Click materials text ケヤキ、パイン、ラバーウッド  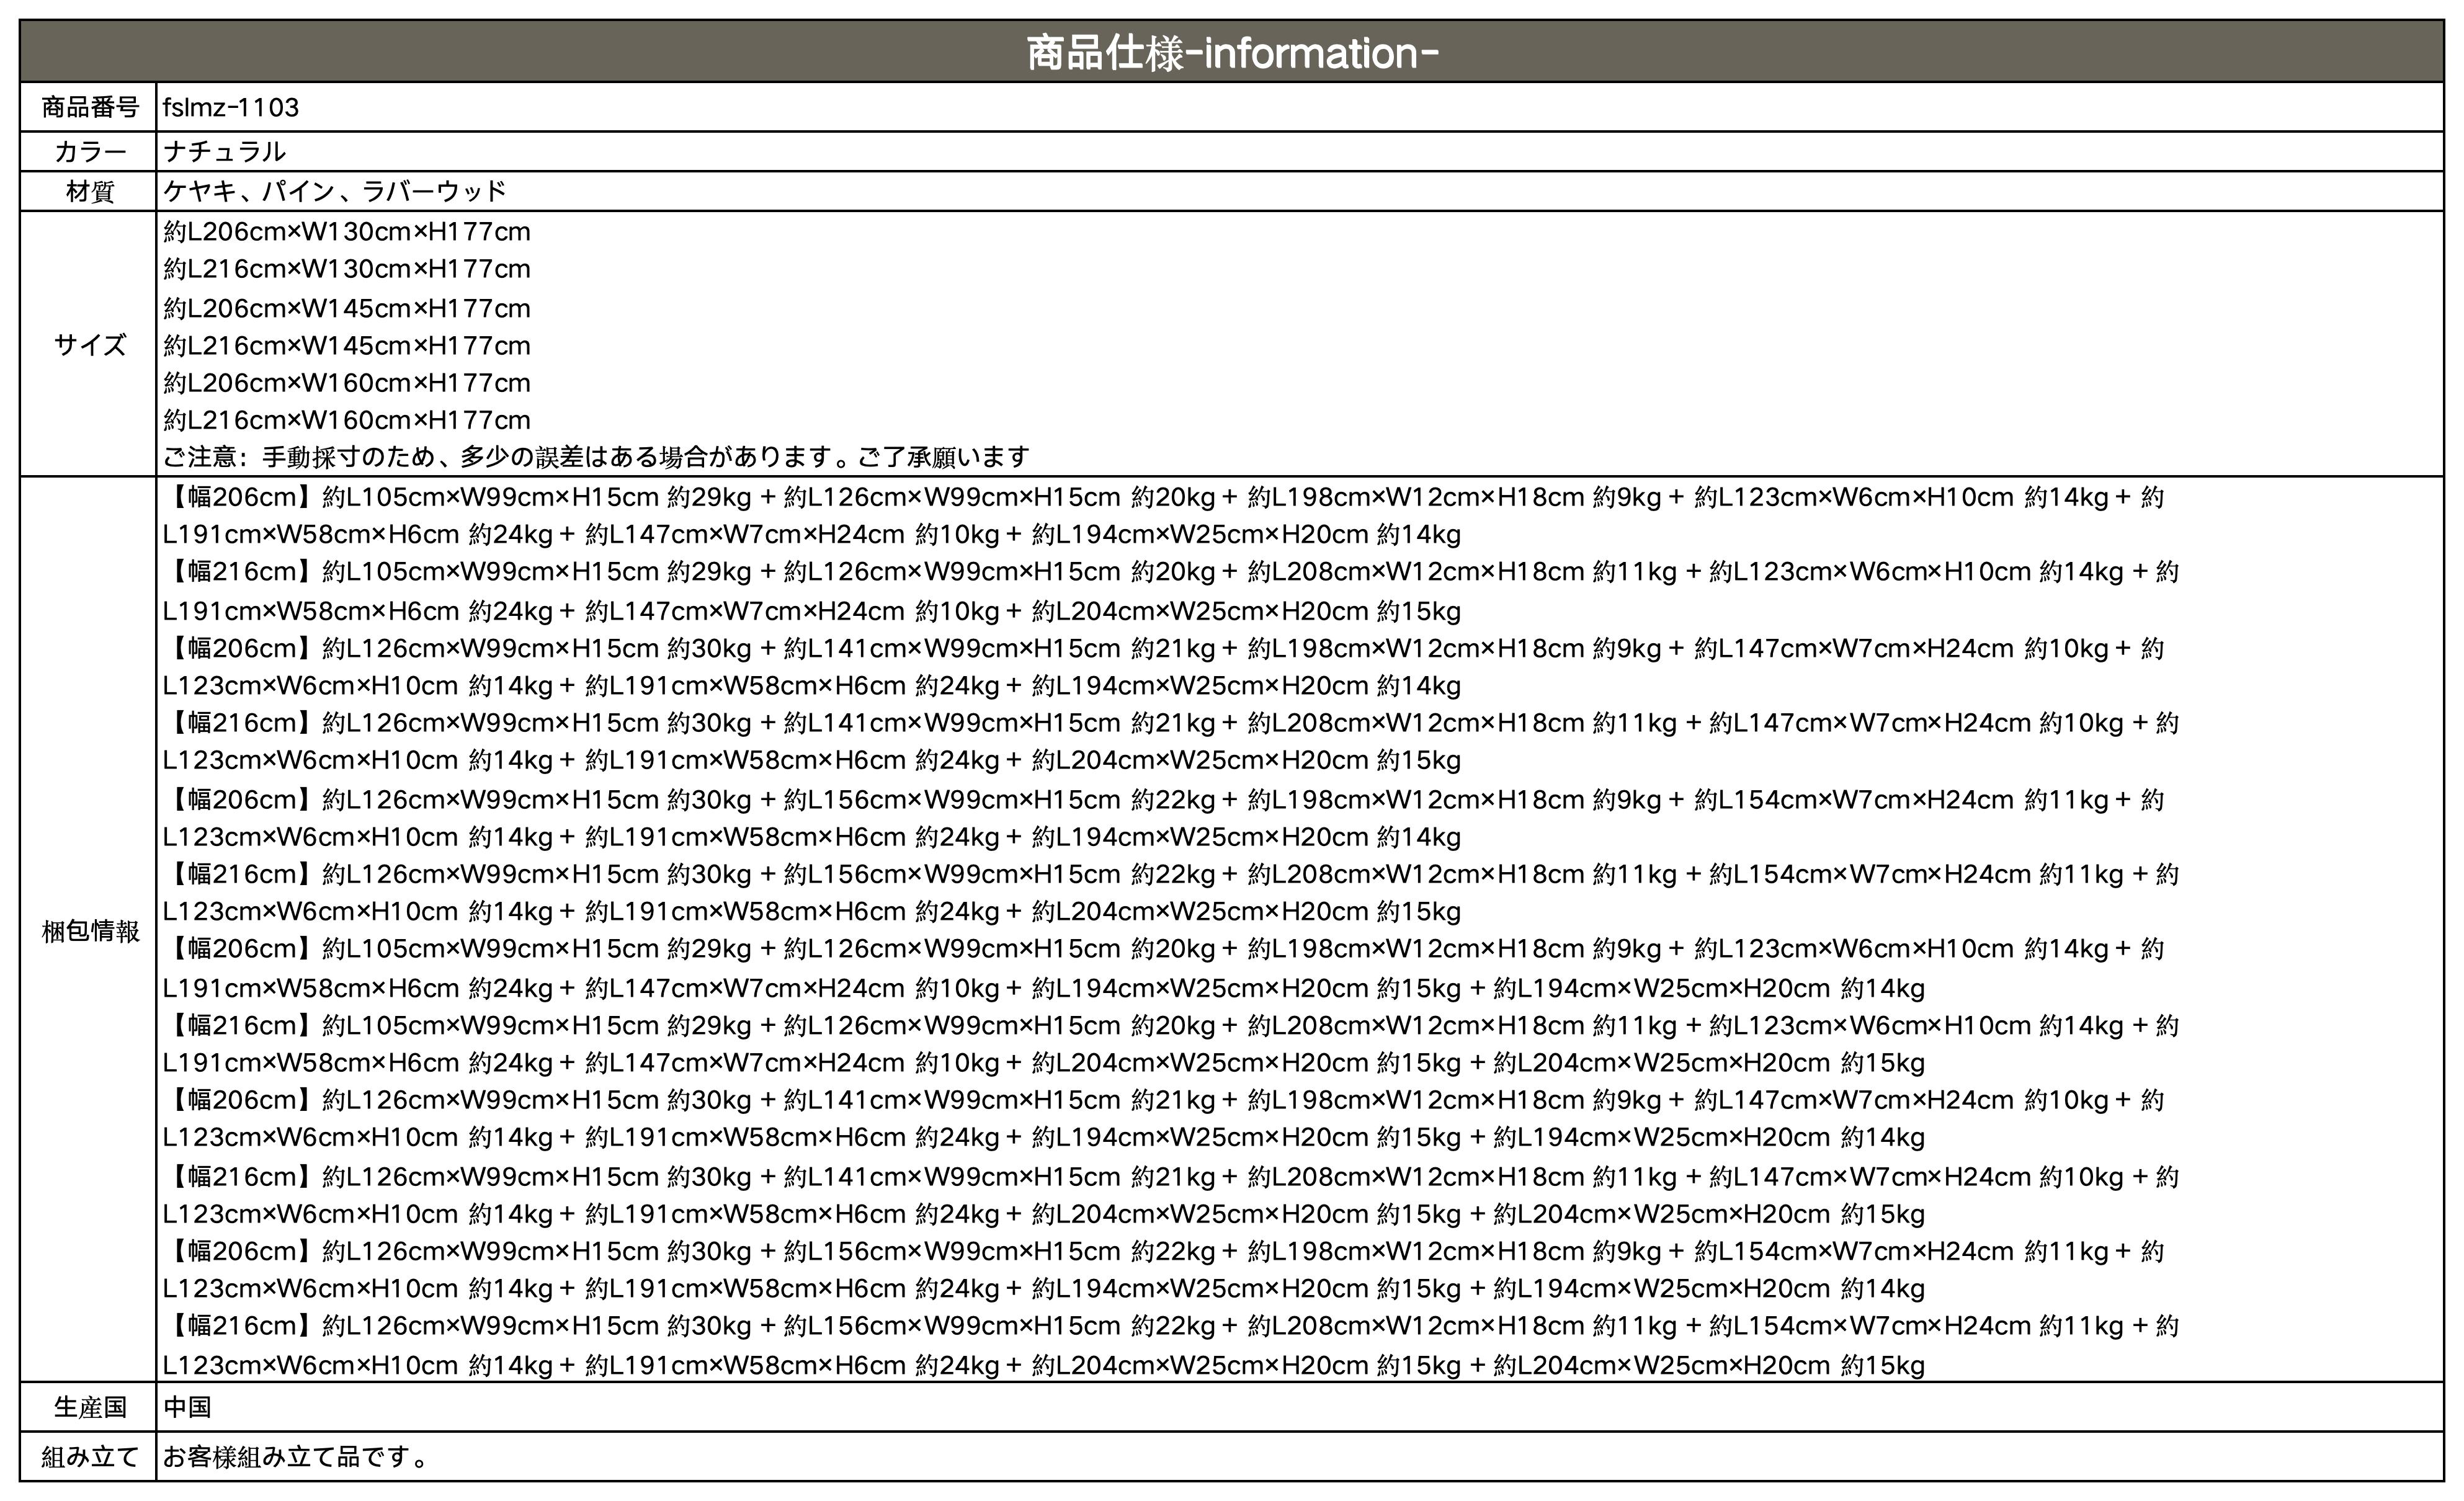click(335, 191)
